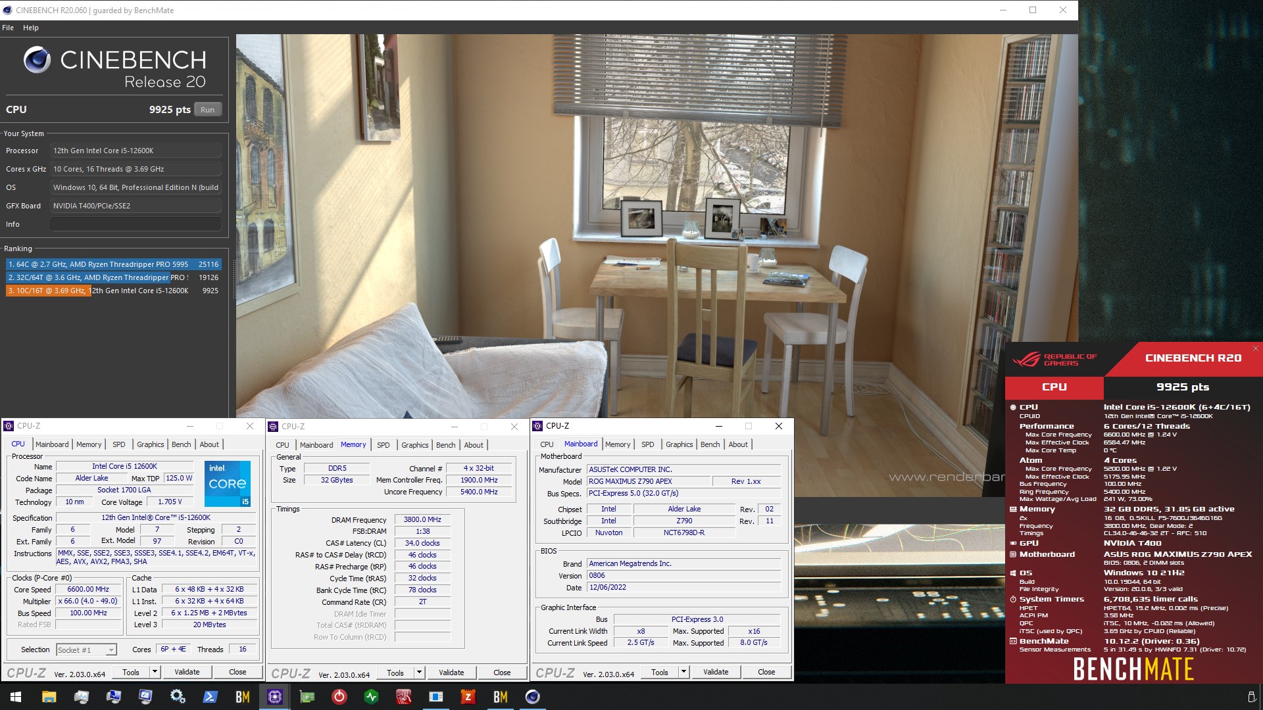Viewport: 1263px width, 710px height.
Task: Click the CAS# Latency 34.0 clocks value
Action: pos(422,543)
